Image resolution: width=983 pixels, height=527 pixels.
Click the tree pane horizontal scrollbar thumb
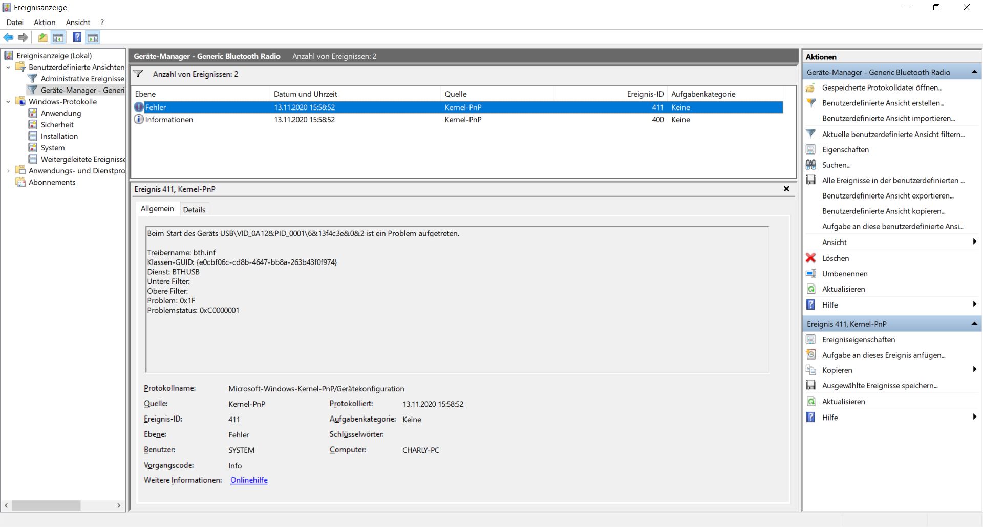46,506
